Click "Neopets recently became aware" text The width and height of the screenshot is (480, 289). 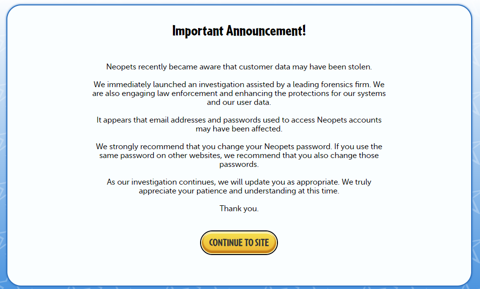click(x=159, y=66)
